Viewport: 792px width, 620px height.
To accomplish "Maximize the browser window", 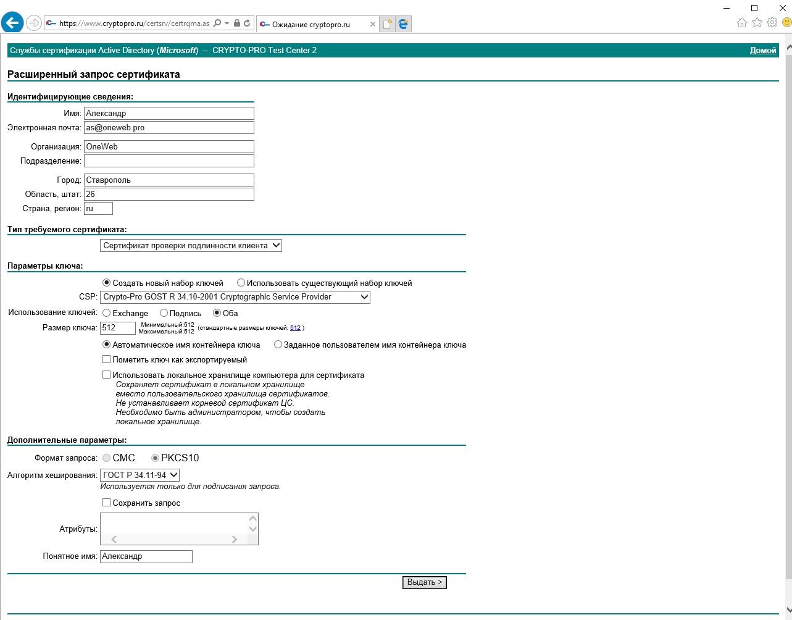I will 754,7.
